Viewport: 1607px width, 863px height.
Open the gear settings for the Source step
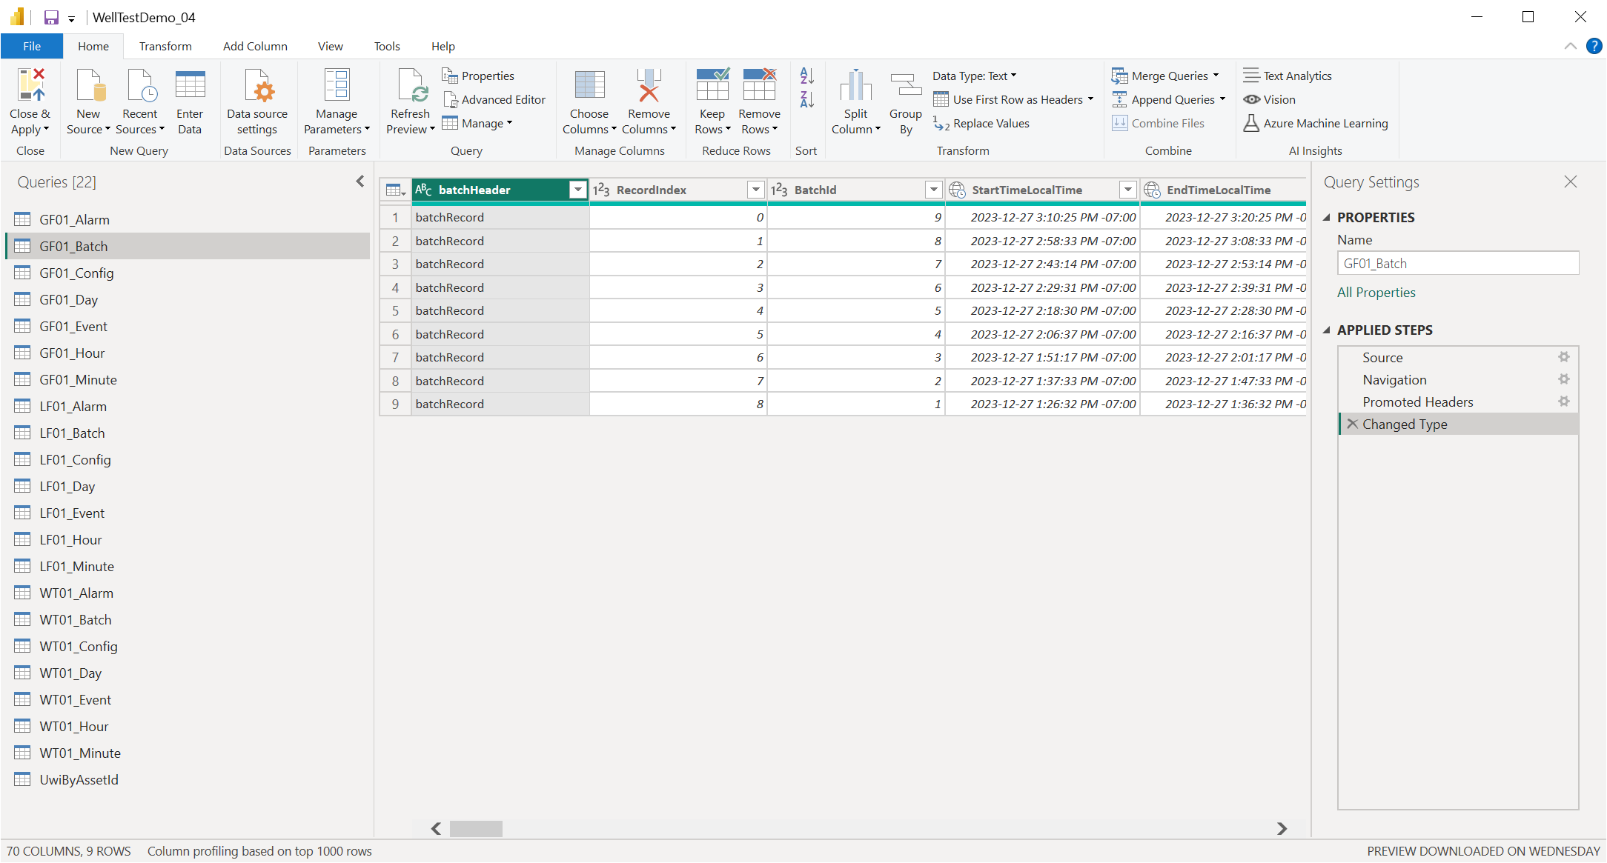(1563, 357)
